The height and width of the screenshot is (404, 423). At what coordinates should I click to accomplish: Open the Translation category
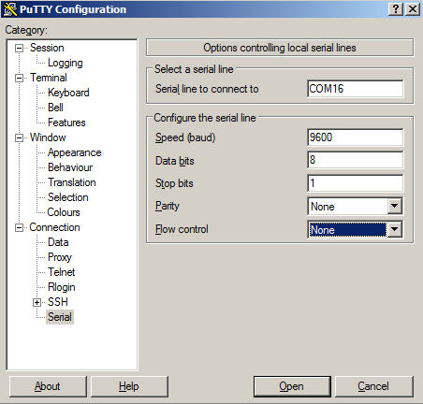(x=72, y=182)
